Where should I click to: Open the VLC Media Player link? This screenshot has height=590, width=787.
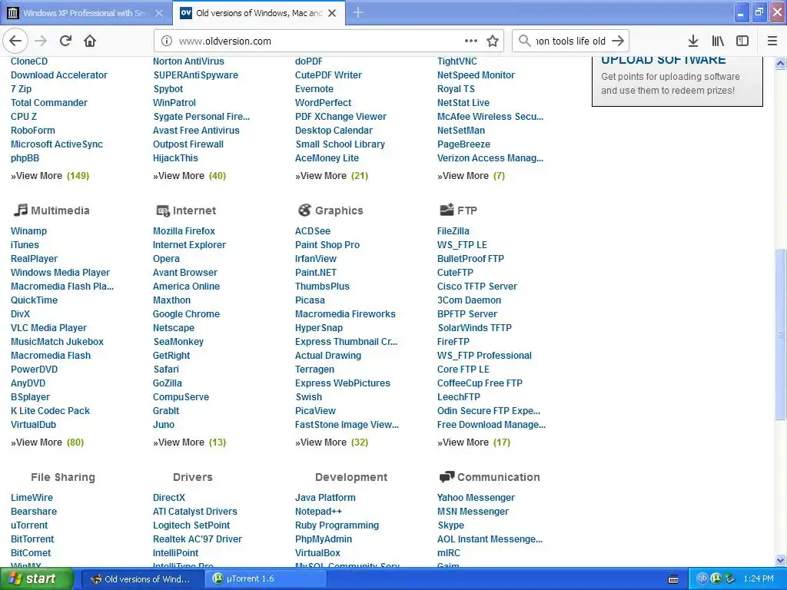click(x=48, y=327)
